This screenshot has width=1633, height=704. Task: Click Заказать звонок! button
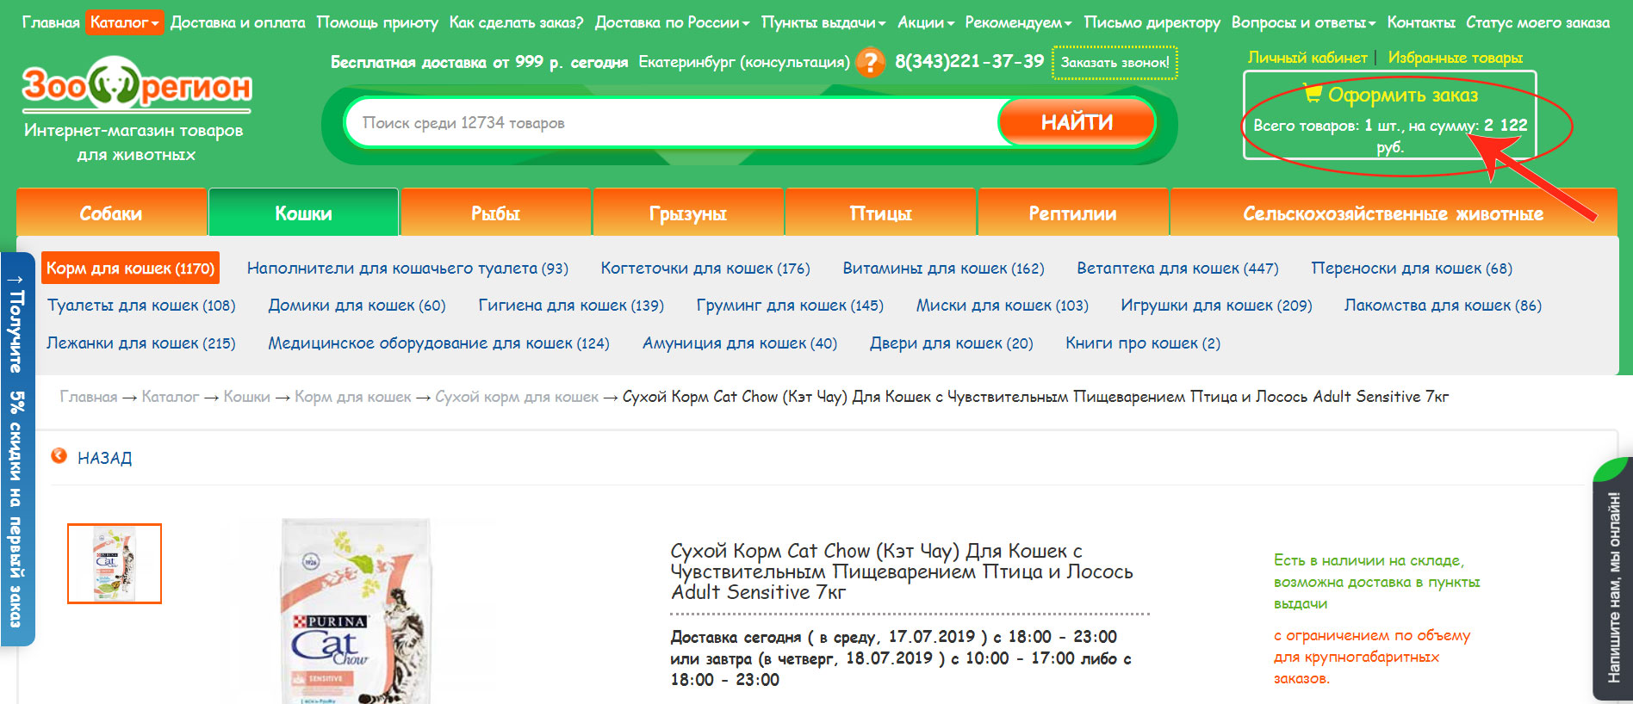[1115, 62]
